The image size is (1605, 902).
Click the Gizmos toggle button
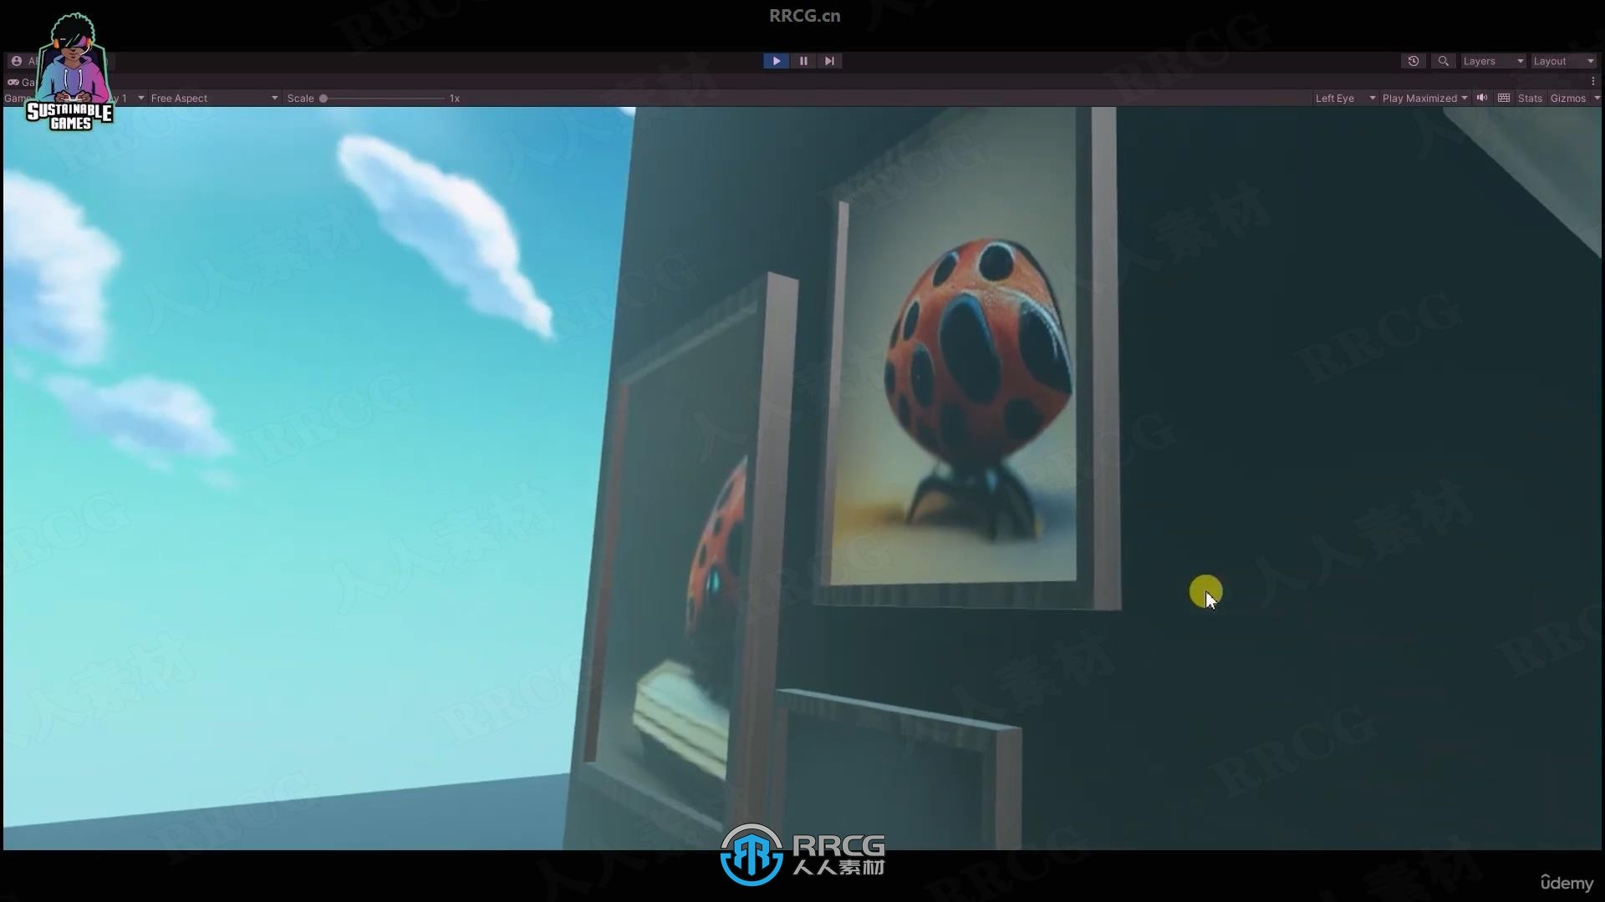tap(1567, 98)
